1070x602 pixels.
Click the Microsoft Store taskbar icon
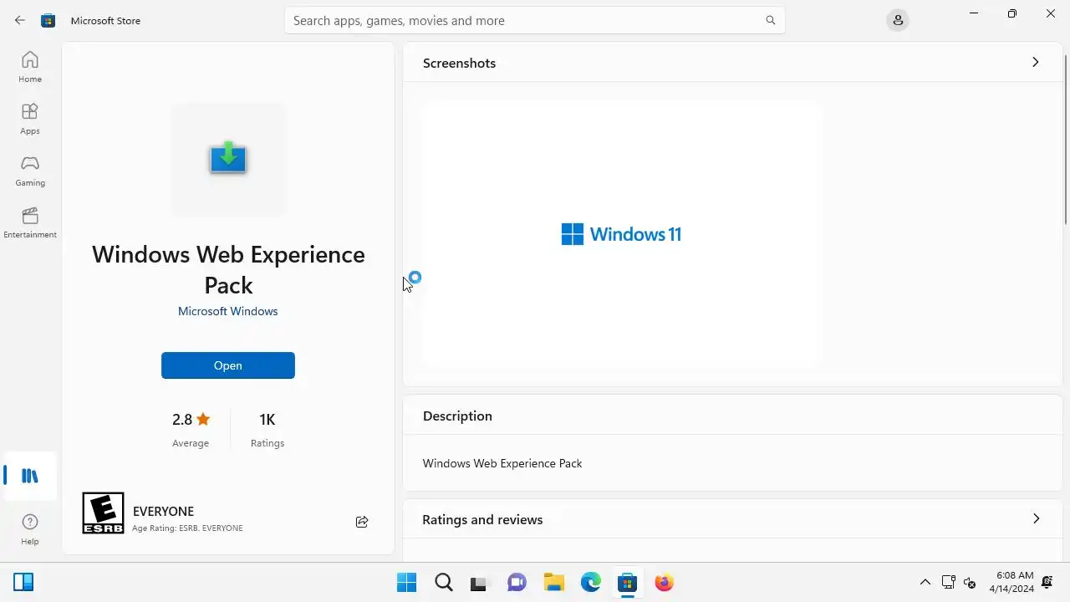pos(627,582)
